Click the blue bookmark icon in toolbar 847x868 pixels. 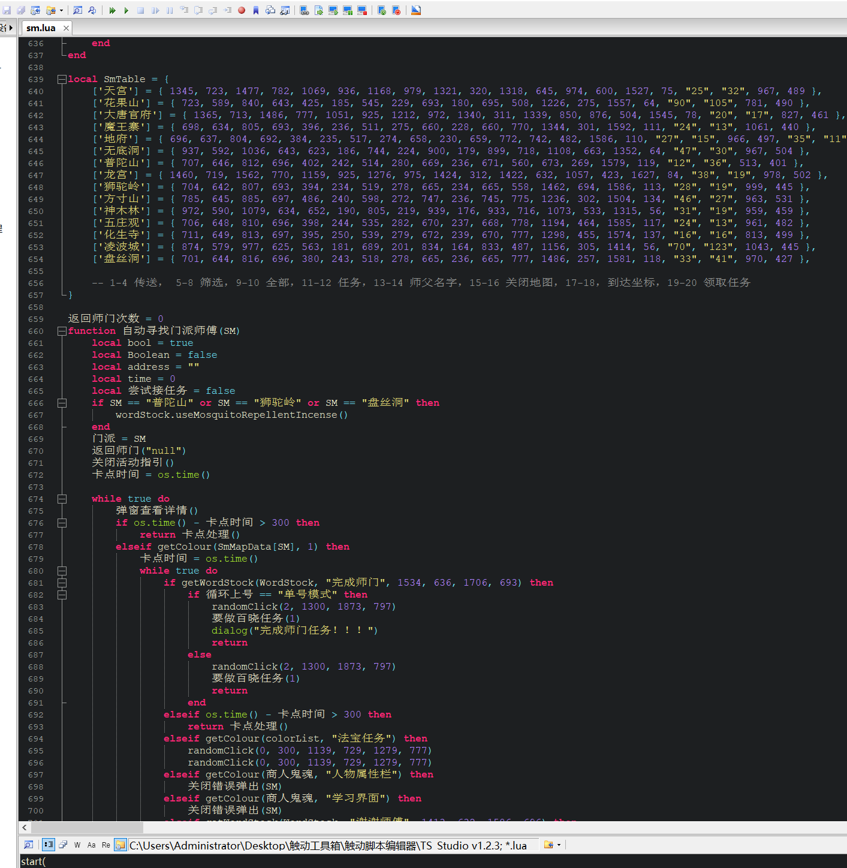tap(256, 10)
